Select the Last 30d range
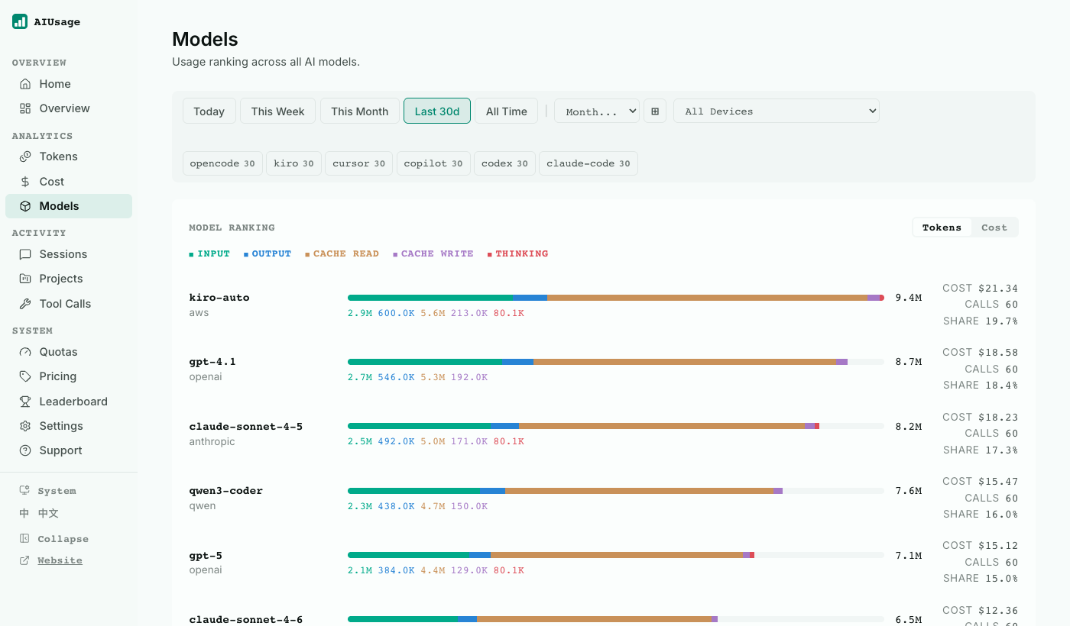 click(437, 111)
